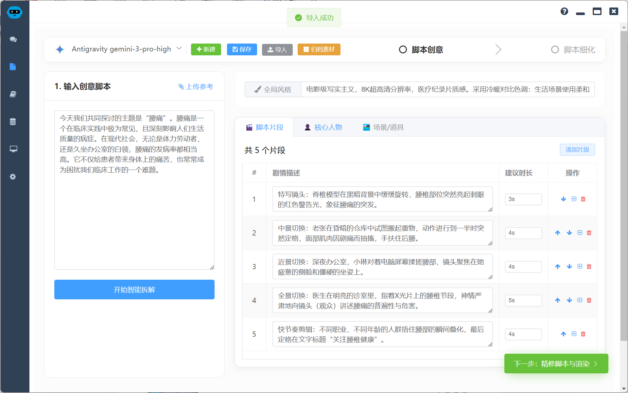The height and width of the screenshot is (393, 628).
Task: Delete segment 5 with its trash icon
Action: point(583,334)
